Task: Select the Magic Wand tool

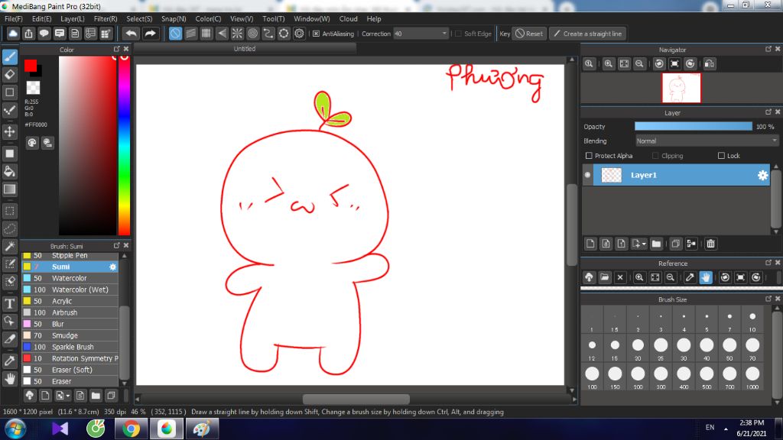Action: (x=10, y=247)
